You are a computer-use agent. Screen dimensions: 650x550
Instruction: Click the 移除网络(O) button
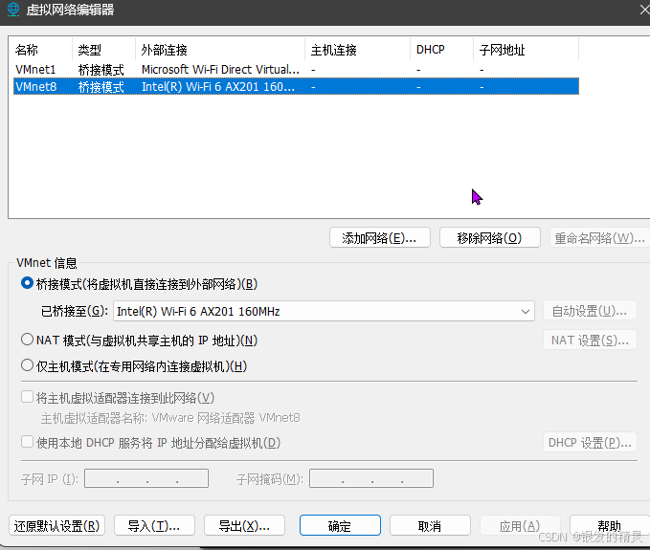tap(489, 238)
